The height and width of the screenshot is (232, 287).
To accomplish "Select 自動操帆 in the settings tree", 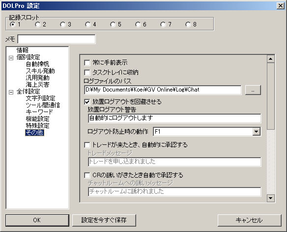I will tap(37, 64).
